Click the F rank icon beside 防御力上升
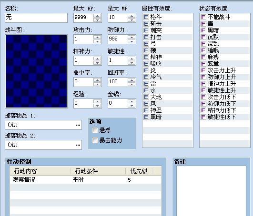This screenshot has height=216, width=253. tap(203, 77)
